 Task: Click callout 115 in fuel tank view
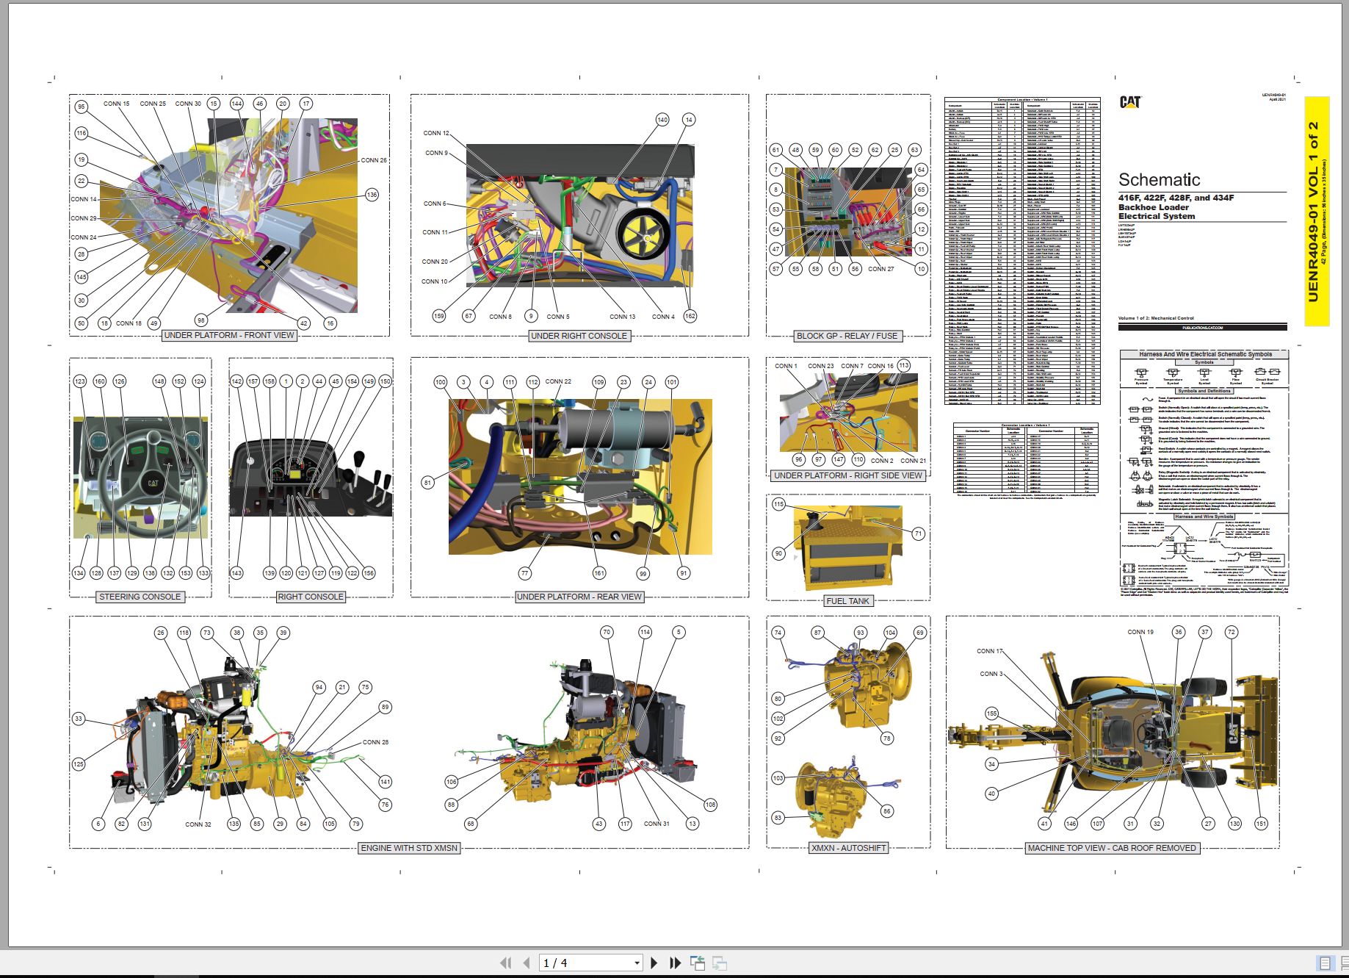pyautogui.click(x=778, y=504)
